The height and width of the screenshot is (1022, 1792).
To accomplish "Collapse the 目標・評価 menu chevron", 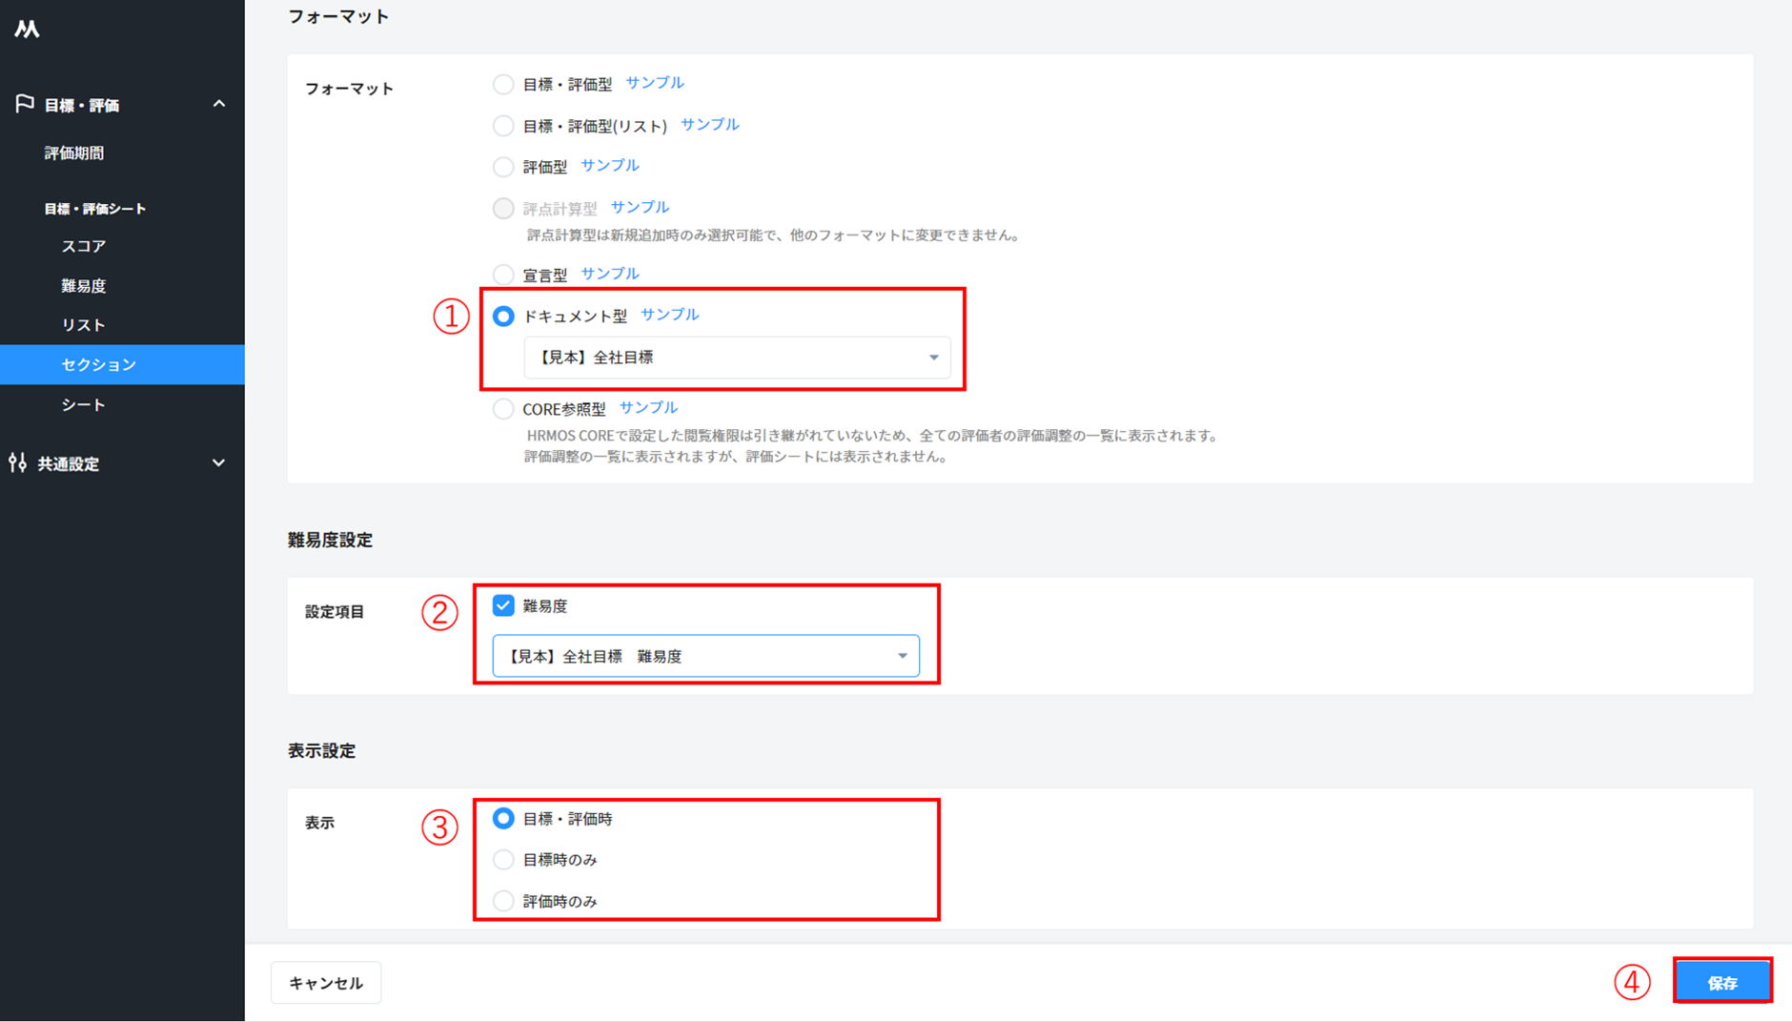I will pyautogui.click(x=219, y=104).
